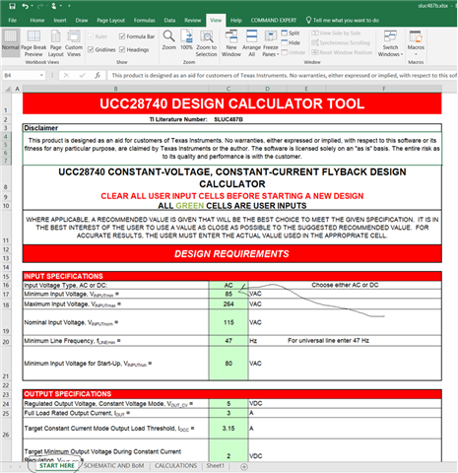
Task: Switch to the Review ribbon tab
Action: (x=192, y=21)
